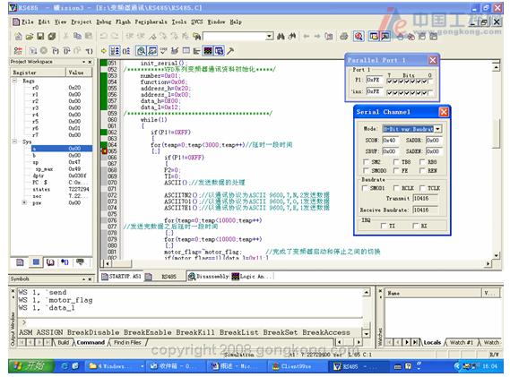The height and width of the screenshot is (377, 510).
Task: Toggle the SM2 checkbox in Serial Channel
Action: pos(366,161)
